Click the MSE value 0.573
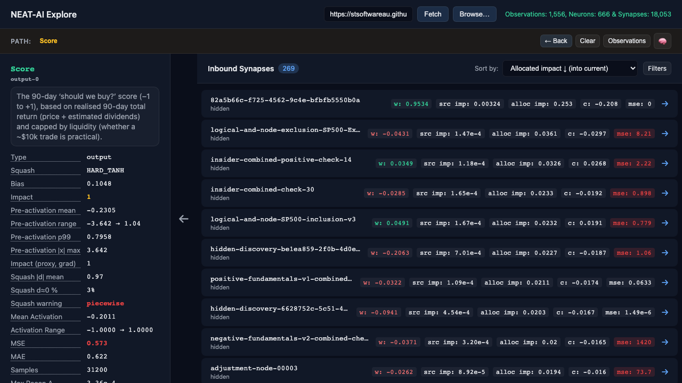The height and width of the screenshot is (383, 682). [x=97, y=343]
